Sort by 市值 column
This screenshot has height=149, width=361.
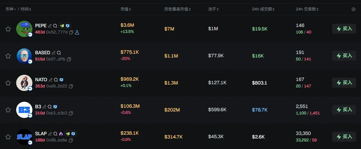pyautogui.click(x=126, y=9)
